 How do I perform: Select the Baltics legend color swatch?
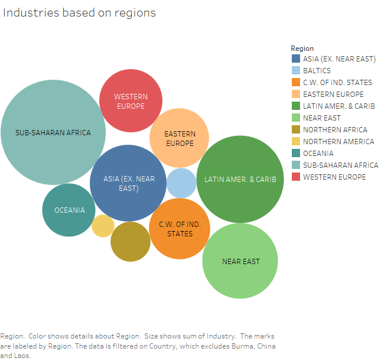coord(295,71)
